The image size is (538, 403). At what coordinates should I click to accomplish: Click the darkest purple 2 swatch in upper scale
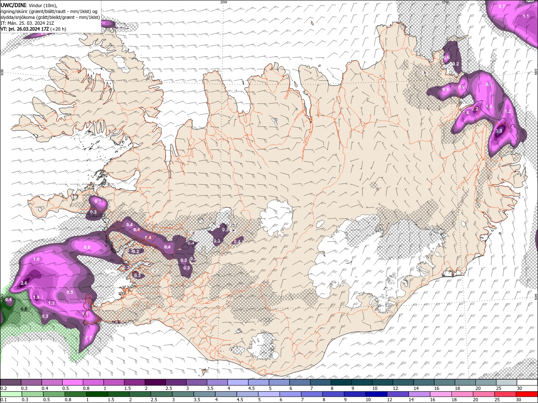(155, 382)
